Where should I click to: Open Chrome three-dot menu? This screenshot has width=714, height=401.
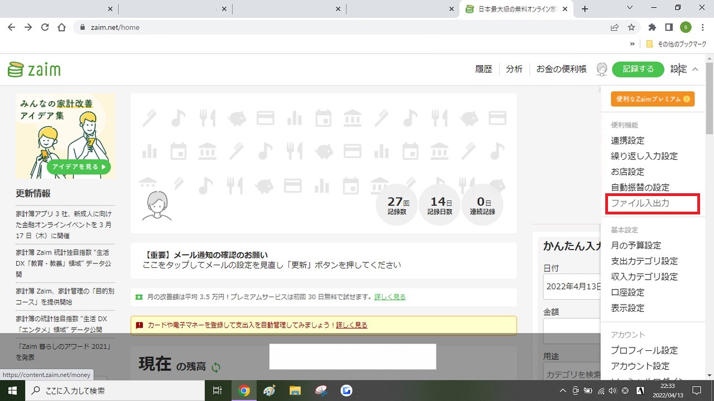[x=702, y=27]
